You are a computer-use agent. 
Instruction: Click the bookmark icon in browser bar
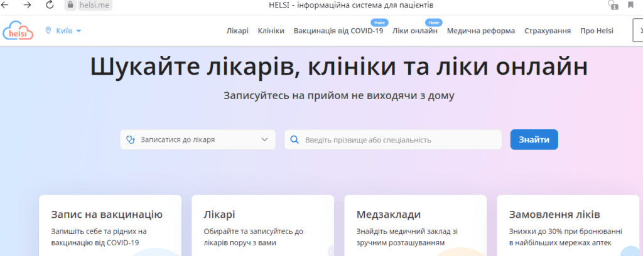630,5
